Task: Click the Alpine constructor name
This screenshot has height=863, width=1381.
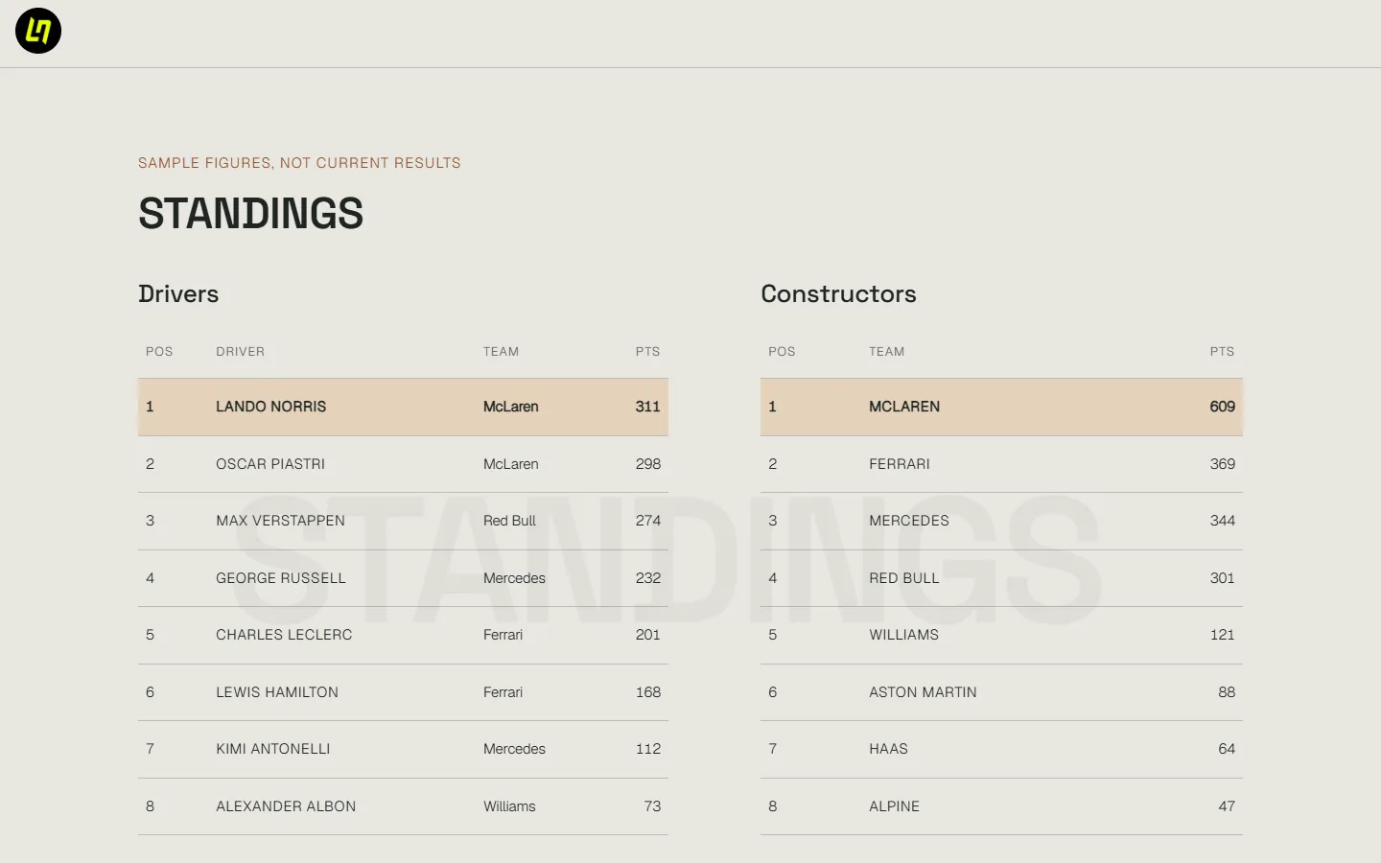Action: pyautogui.click(x=894, y=806)
